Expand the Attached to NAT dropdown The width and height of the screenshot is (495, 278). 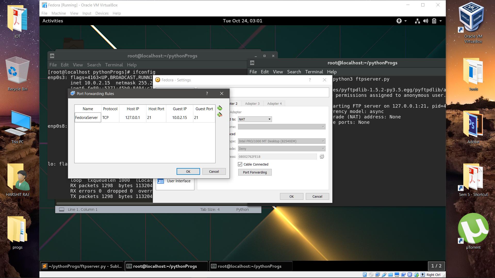255,119
